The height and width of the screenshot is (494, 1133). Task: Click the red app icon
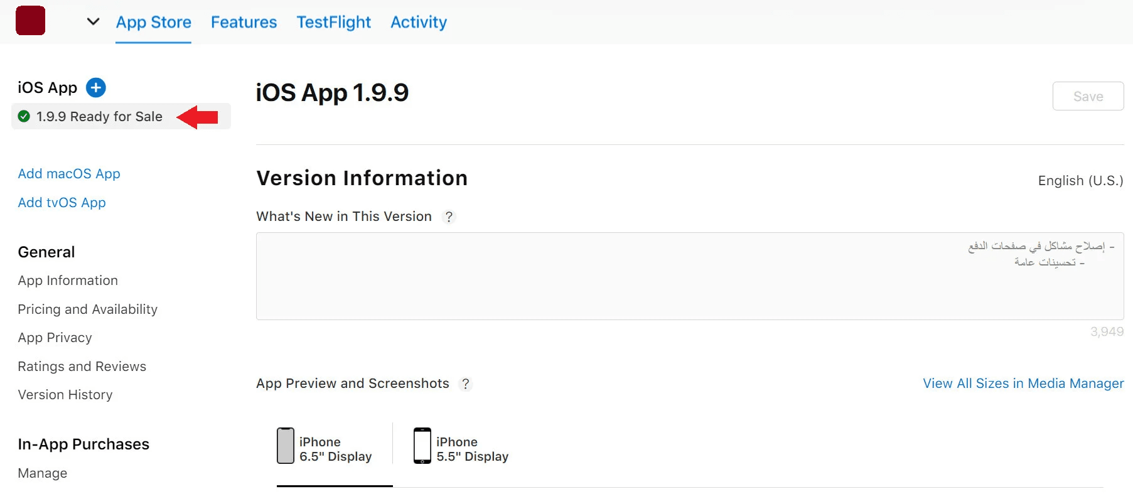click(30, 21)
